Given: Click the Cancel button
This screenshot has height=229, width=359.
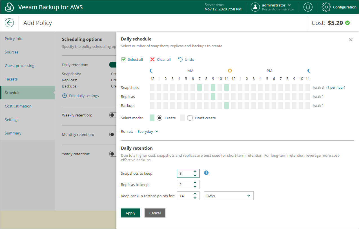Looking at the screenshot, I should 155,213.
